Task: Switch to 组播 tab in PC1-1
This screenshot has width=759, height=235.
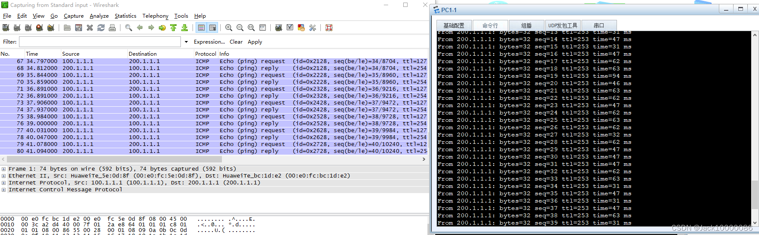Action: (x=526, y=25)
